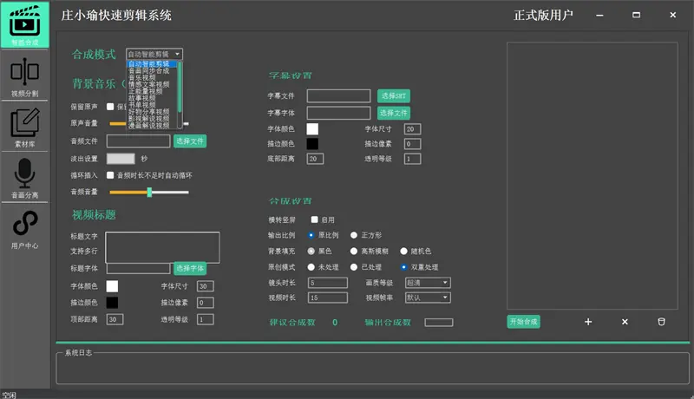Choose 黑色 background fill radio
The width and height of the screenshot is (694, 399).
click(311, 251)
